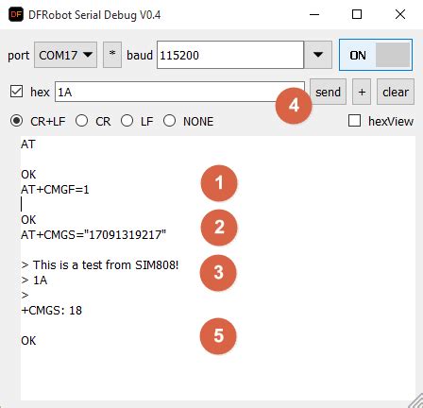423x408 pixels.
Task: Click the clear button
Action: coord(396,92)
